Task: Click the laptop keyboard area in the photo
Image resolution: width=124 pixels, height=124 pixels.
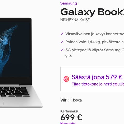Action: (14, 92)
